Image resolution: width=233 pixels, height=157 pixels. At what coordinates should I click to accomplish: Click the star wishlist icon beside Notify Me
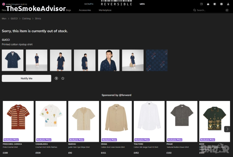point(63,78)
